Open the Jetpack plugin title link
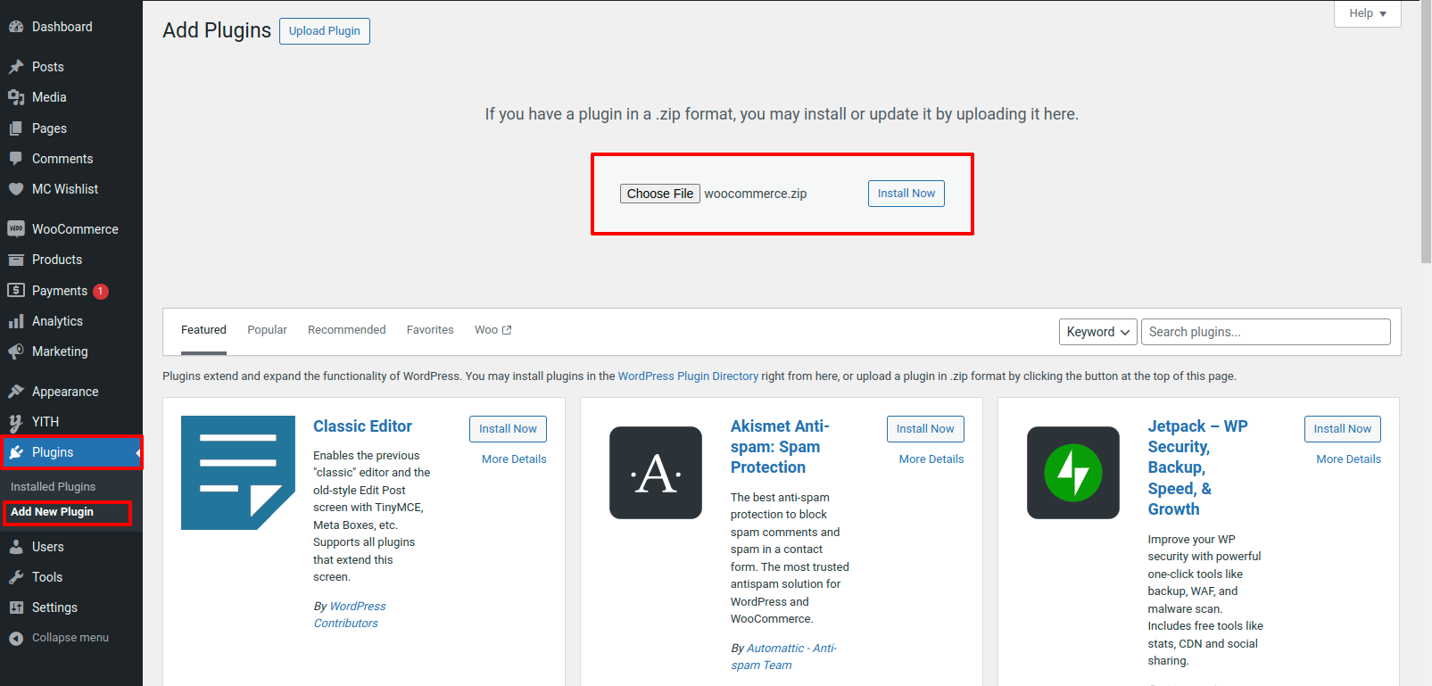 pos(1197,467)
